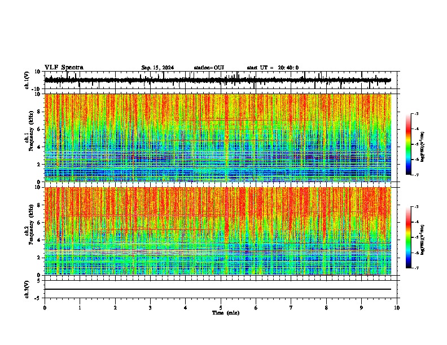447x345 pixels.
Task: Click inside the ch.2 spectrogram panel
Action: click(218, 231)
